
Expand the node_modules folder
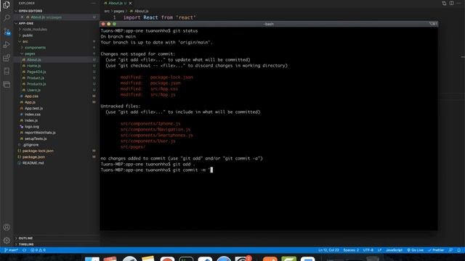point(34,29)
